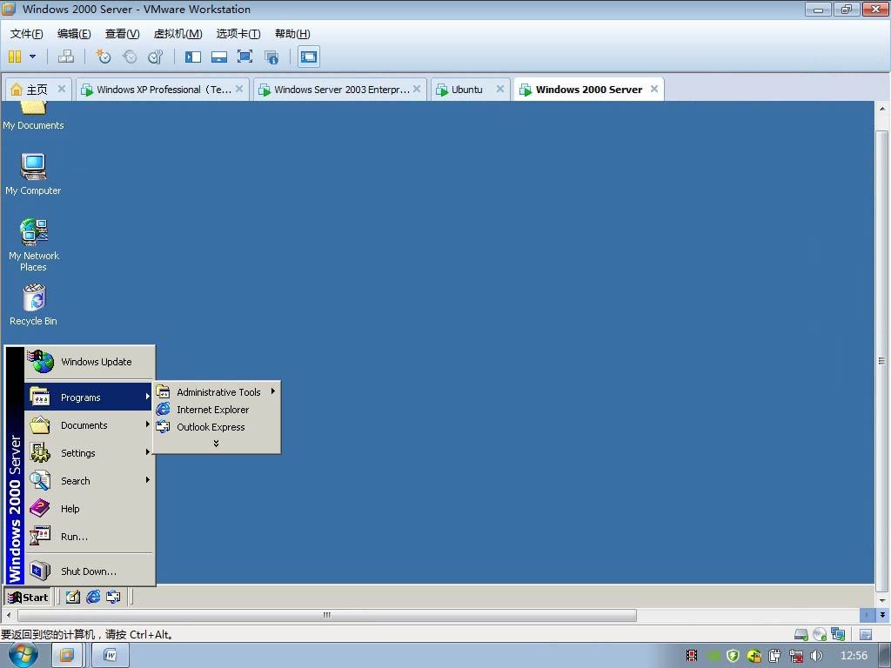Select the My Documents desktop icon
This screenshot has height=668, width=891.
pyautogui.click(x=33, y=116)
